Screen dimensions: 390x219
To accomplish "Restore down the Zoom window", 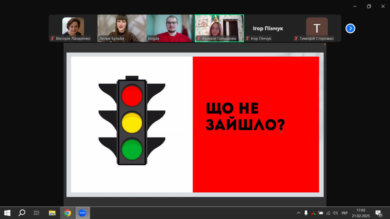I will coord(369,6).
